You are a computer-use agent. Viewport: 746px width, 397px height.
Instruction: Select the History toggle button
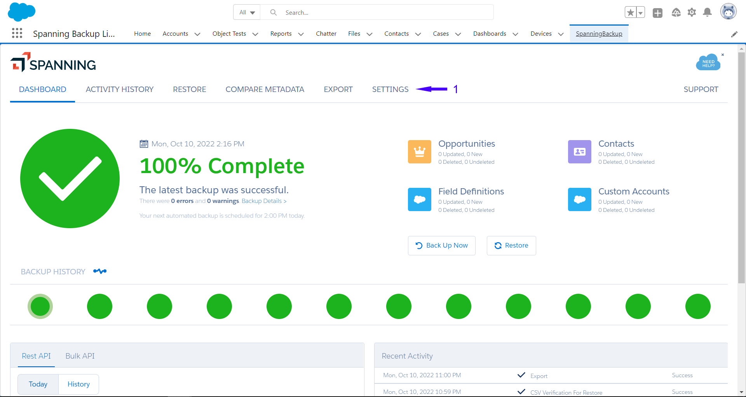point(78,384)
